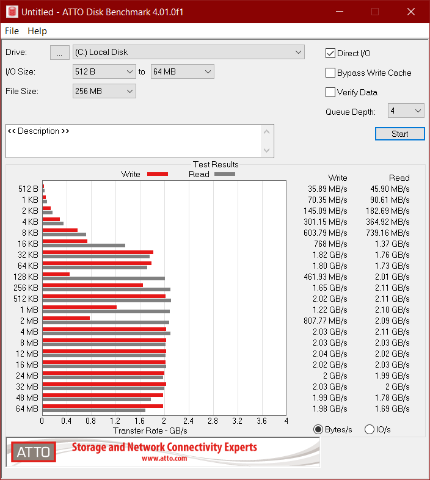The height and width of the screenshot is (480, 430).
Task: Click the 1.69 GB/s read value
Action: pos(392,409)
